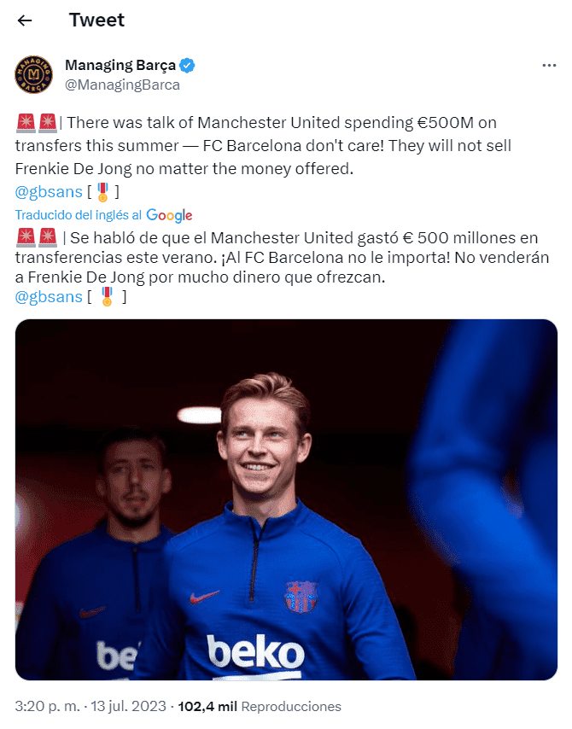Open the Frenkie De Jong tweet photo
572x729 pixels.
pyautogui.click(x=286, y=499)
